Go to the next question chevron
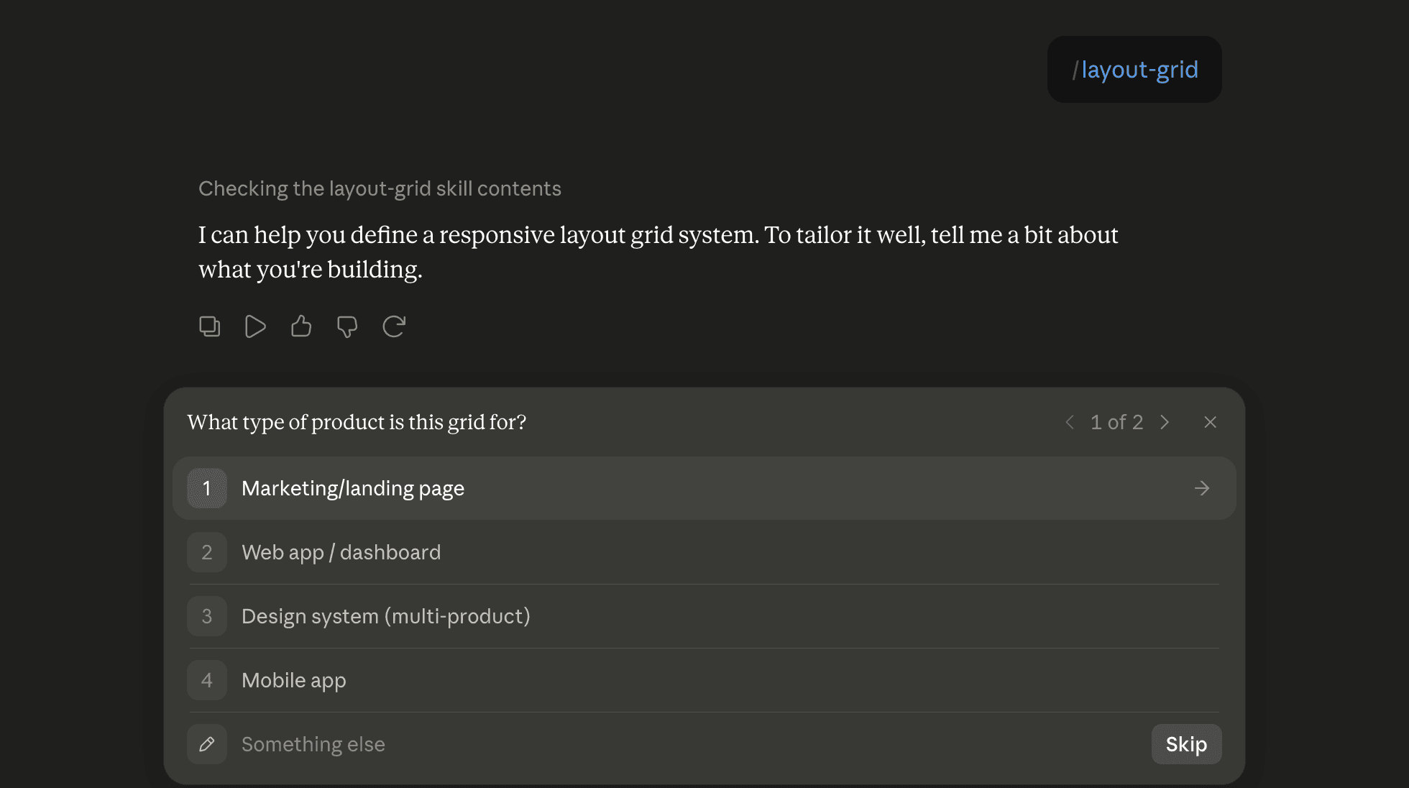Screen dimensions: 1409x788 (x=1165, y=422)
